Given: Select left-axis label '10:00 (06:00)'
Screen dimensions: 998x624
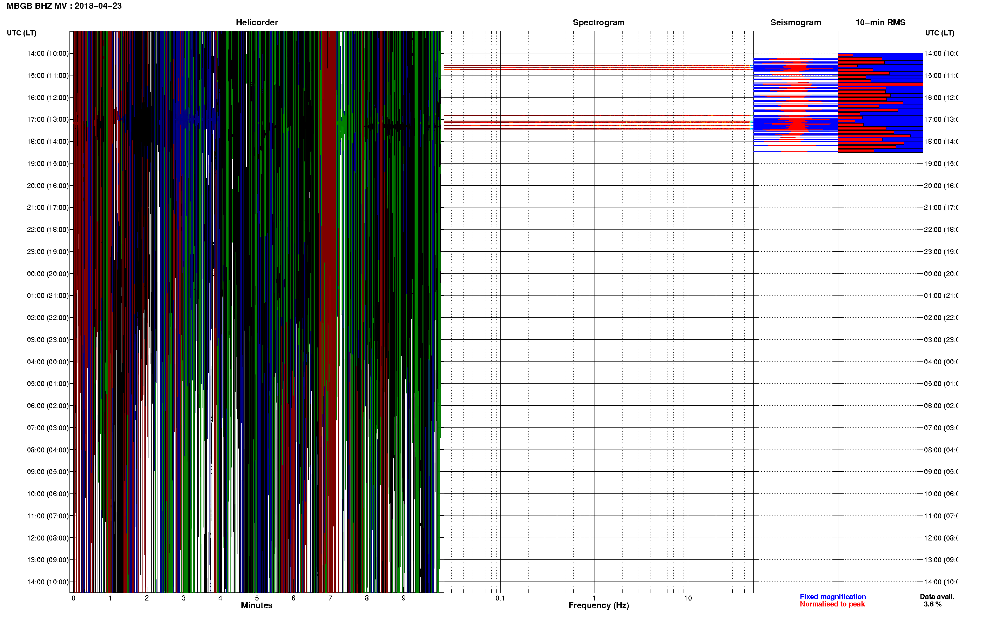Looking at the screenshot, I should pos(48,493).
